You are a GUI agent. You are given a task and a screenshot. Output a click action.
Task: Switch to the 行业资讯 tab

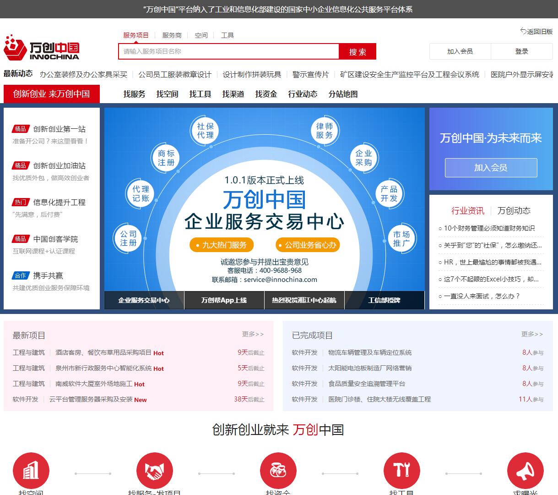click(467, 211)
